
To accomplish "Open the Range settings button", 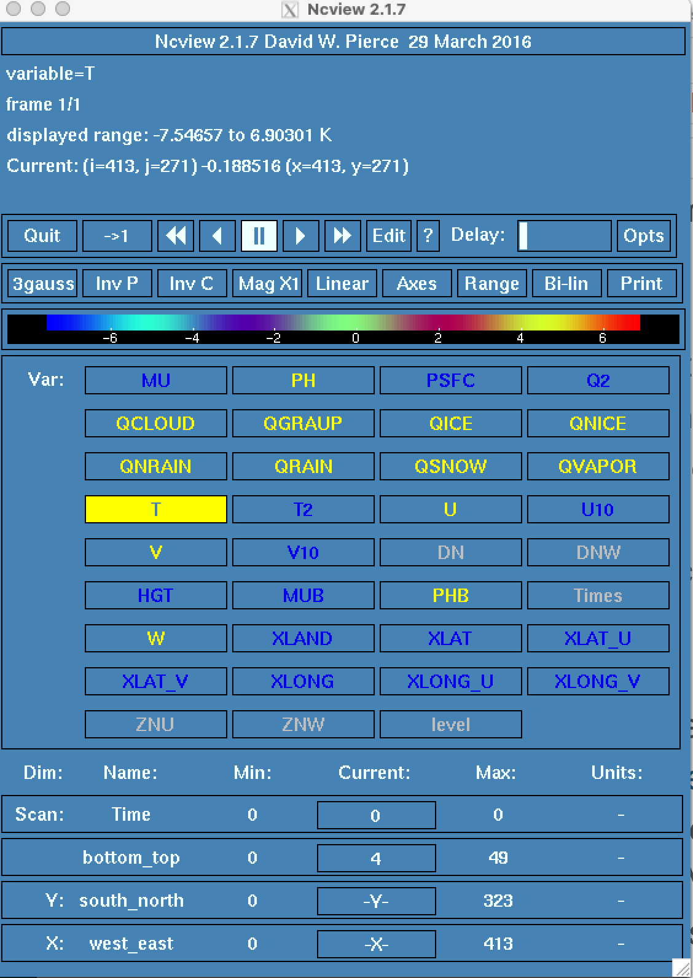I will pos(491,284).
